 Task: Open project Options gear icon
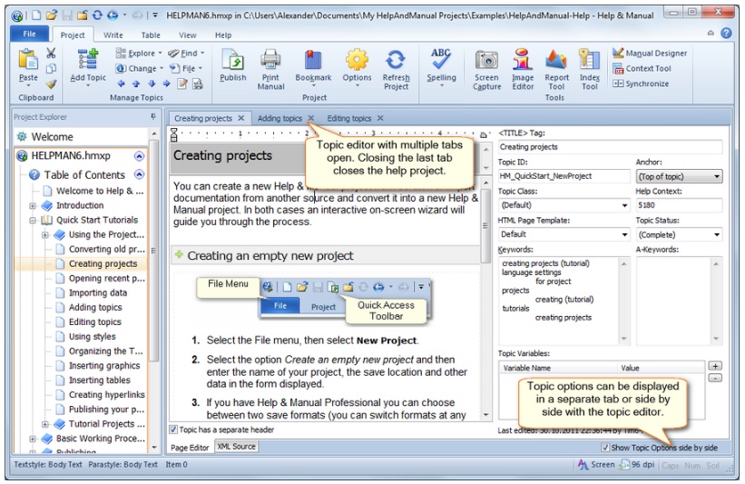point(357,60)
